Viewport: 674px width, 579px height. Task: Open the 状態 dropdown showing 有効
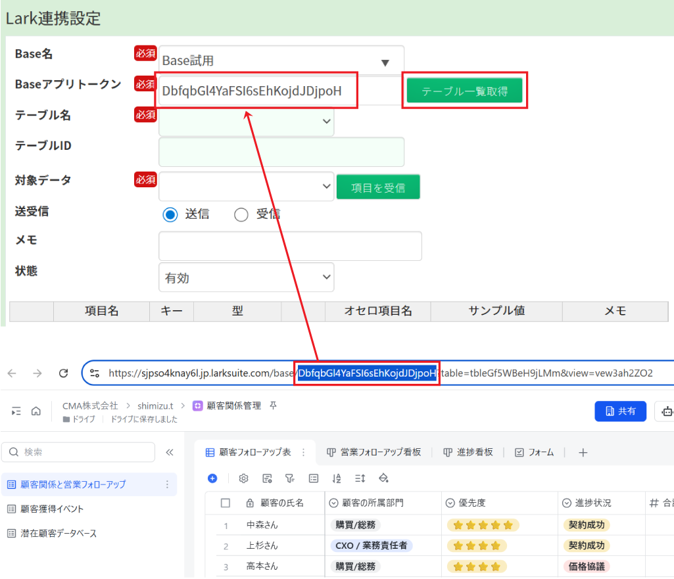click(247, 277)
